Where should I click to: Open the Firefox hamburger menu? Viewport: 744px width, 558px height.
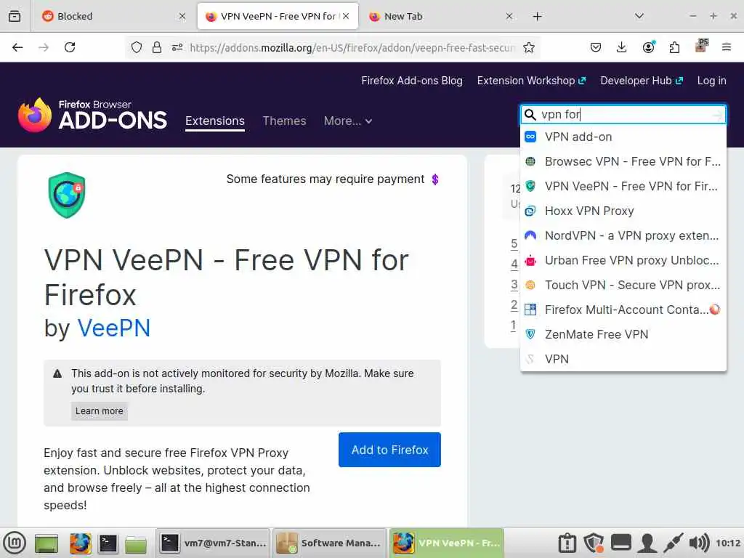(x=726, y=47)
